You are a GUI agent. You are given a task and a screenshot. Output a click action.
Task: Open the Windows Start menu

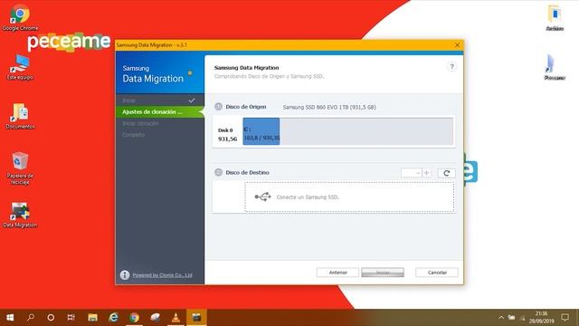click(x=10, y=318)
